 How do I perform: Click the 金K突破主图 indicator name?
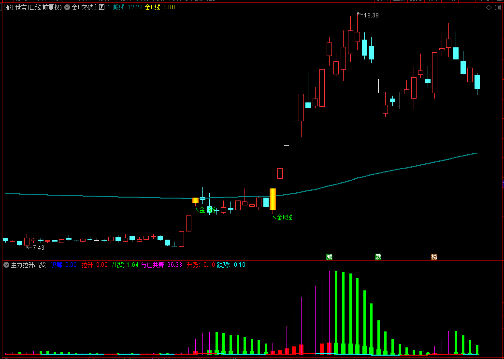coord(88,7)
